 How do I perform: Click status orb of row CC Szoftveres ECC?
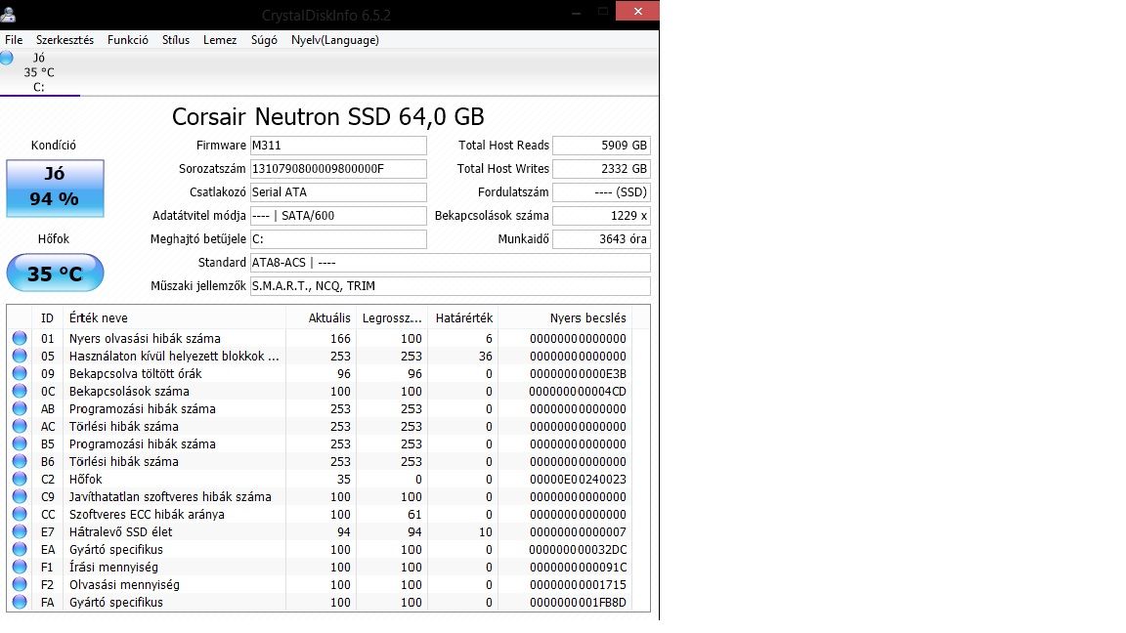(x=20, y=514)
